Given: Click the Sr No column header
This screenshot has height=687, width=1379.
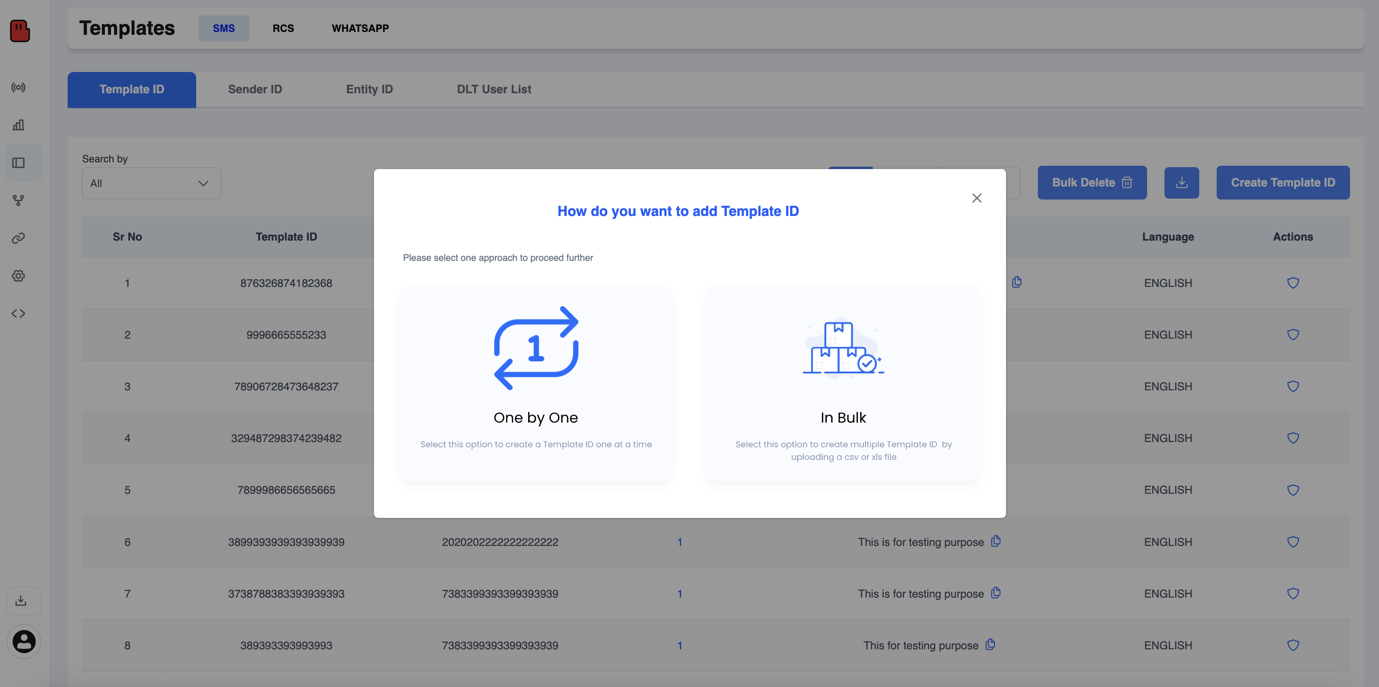Looking at the screenshot, I should (x=127, y=237).
